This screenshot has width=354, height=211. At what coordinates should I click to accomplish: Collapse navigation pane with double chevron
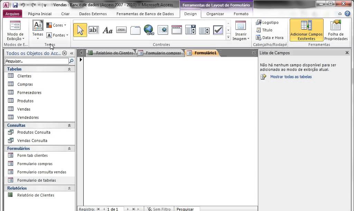point(72,53)
